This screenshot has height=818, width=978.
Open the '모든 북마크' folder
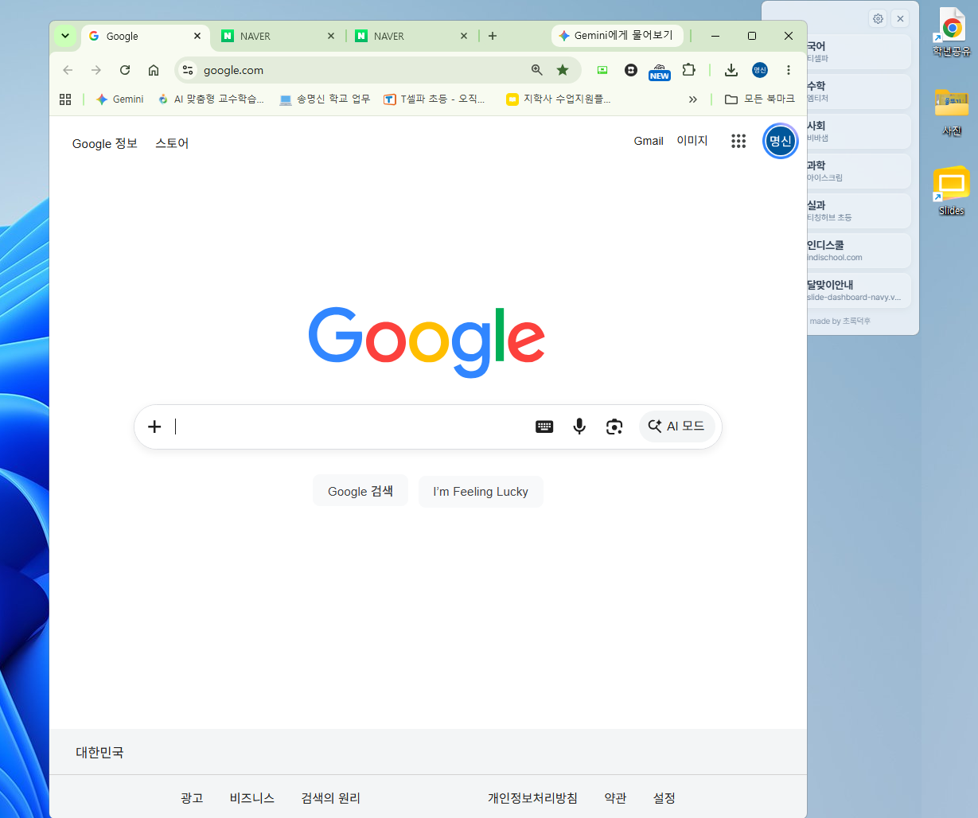pyautogui.click(x=760, y=99)
